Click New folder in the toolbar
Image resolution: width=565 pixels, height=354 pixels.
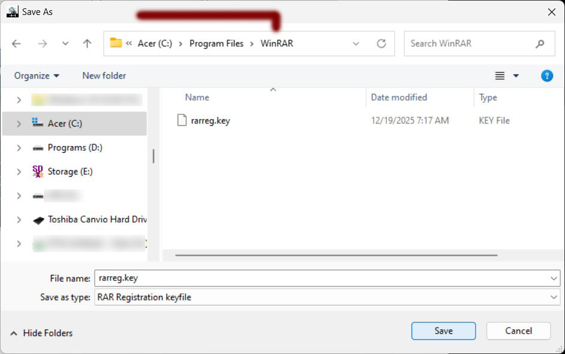pyautogui.click(x=104, y=75)
